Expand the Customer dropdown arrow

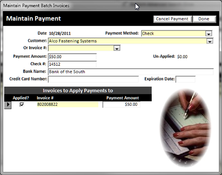[x=210, y=41]
